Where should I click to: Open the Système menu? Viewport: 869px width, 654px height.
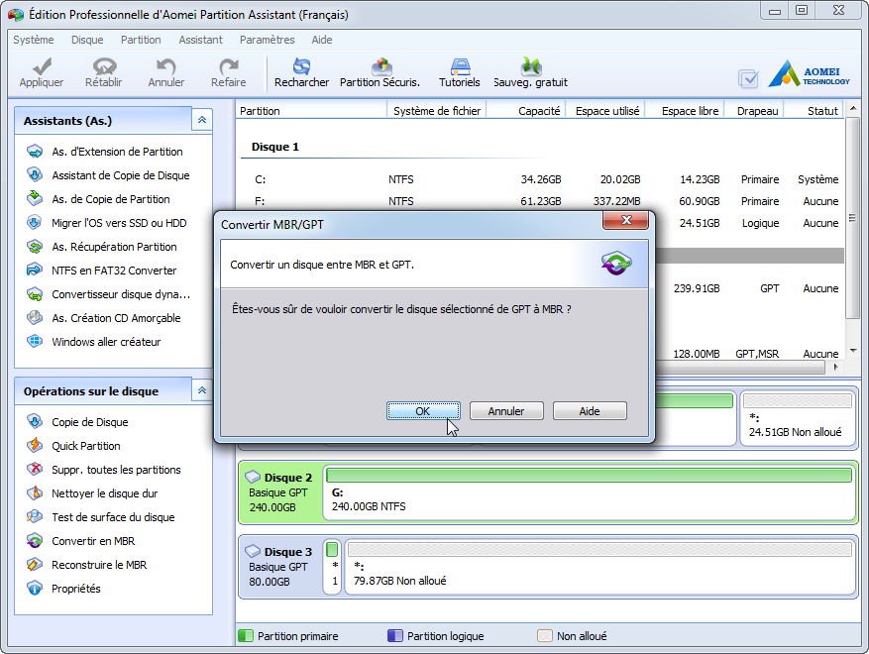[x=34, y=41]
